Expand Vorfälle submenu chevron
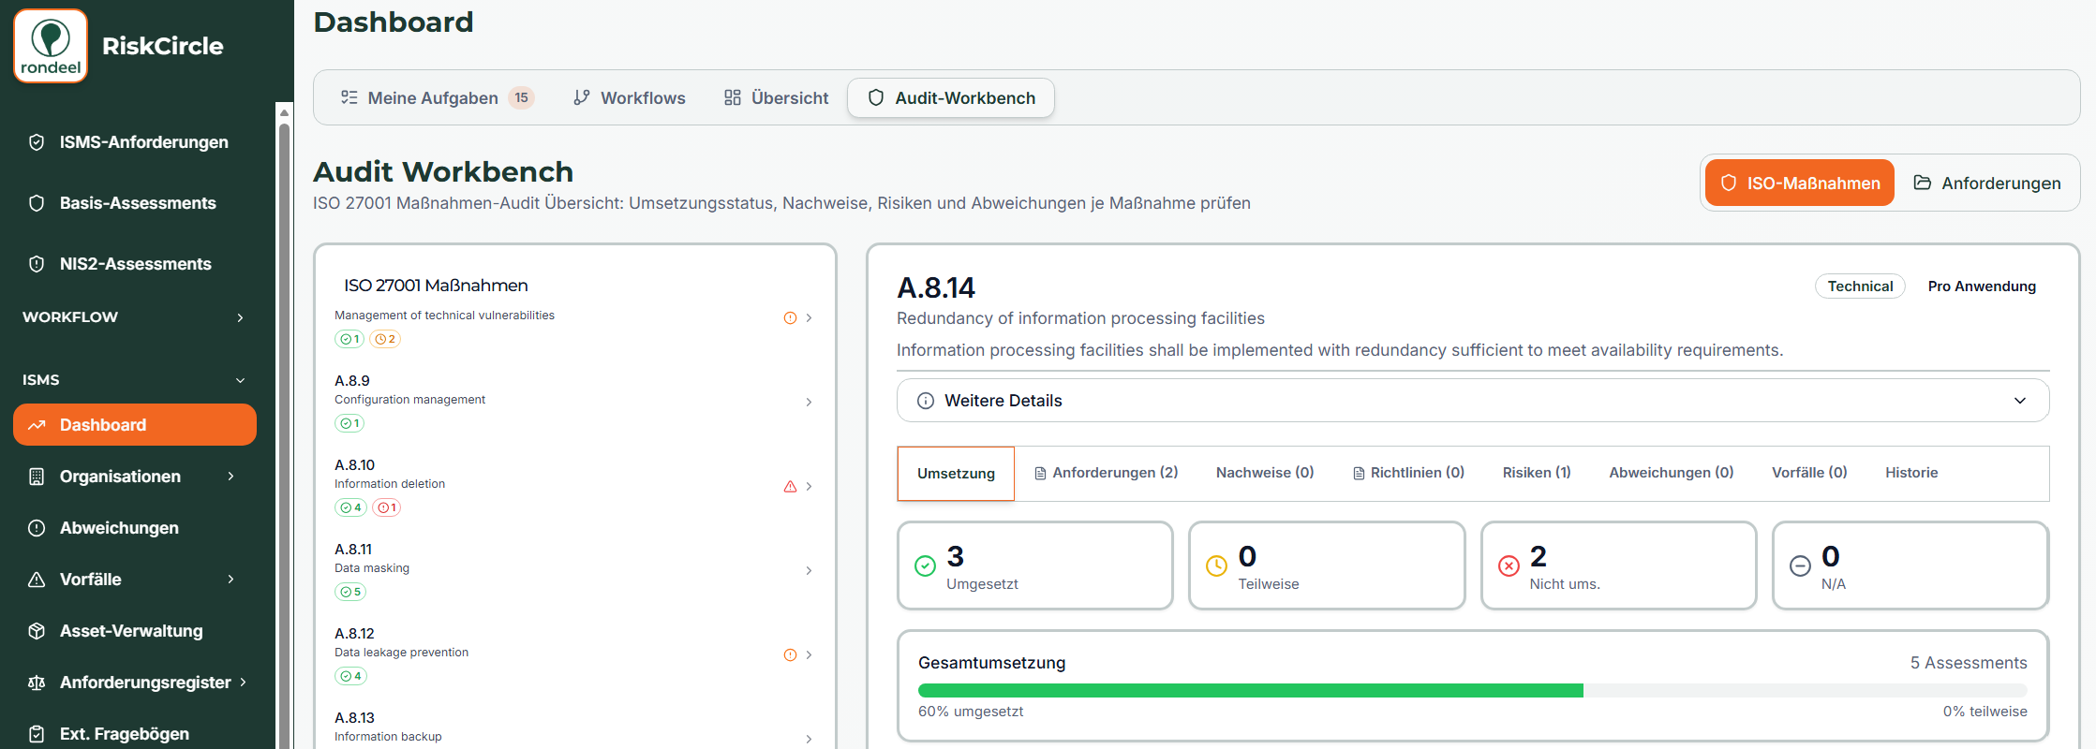The image size is (2096, 749). (231, 580)
